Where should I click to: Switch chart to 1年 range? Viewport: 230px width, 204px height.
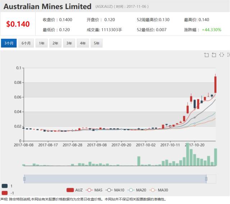[x=42, y=43]
